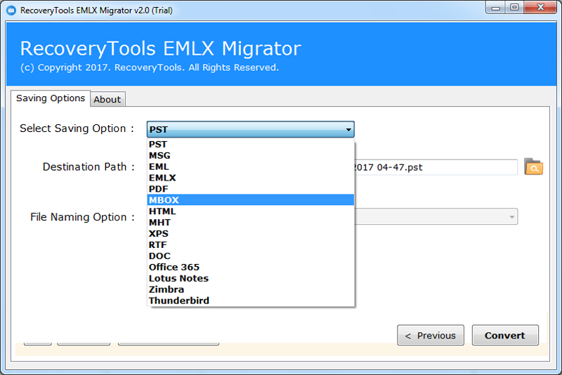Viewport: 562px width, 375px height.
Task: Pick EMLX format in the dropdown list
Action: (x=251, y=178)
